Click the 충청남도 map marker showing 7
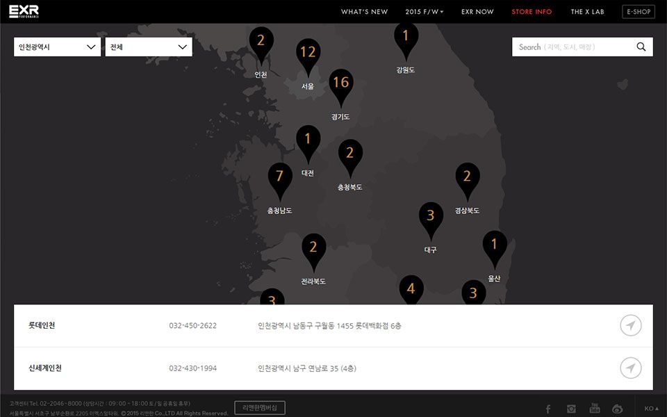Image resolution: width=667 pixels, height=417 pixels. coord(280,178)
